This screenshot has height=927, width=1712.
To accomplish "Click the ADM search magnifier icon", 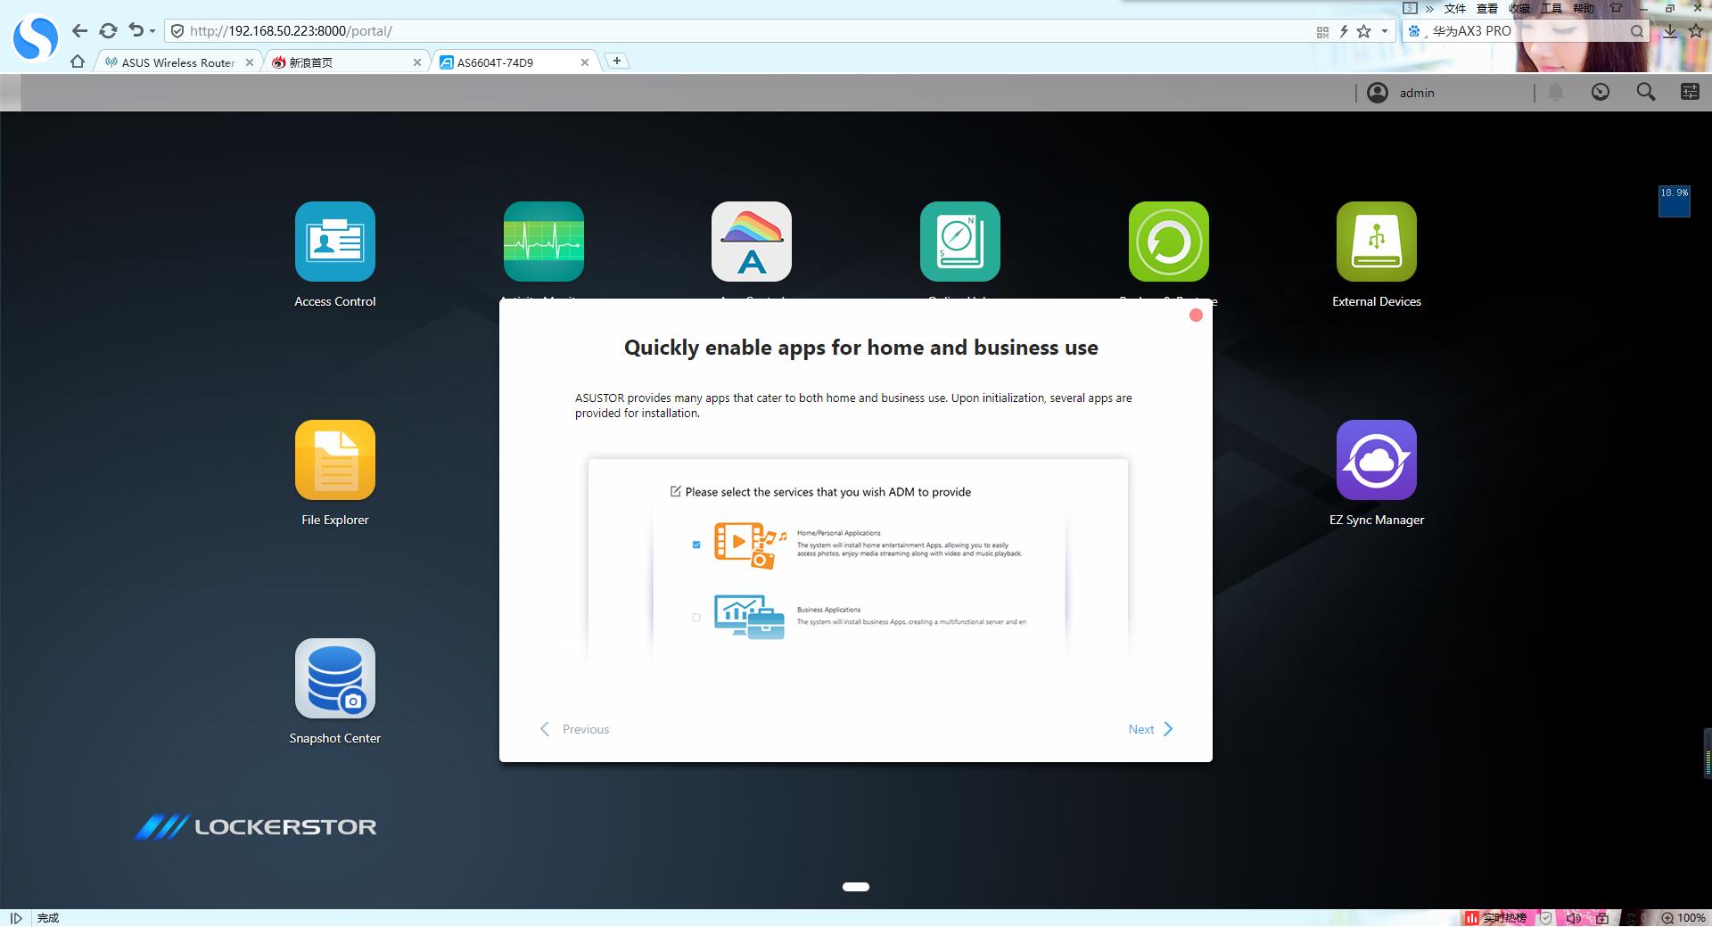I will [1645, 93].
